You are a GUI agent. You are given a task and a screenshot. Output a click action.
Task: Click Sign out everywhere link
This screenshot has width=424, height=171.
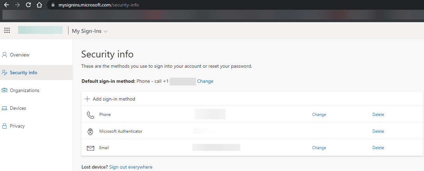click(x=131, y=167)
